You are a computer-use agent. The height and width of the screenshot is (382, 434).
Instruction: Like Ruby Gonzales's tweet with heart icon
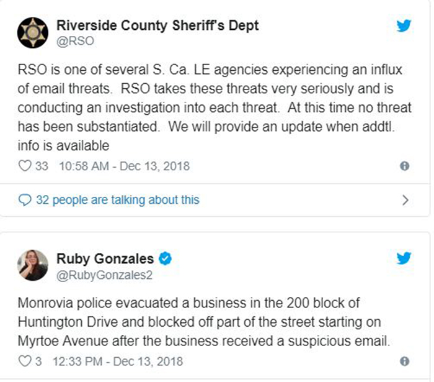[x=25, y=362]
